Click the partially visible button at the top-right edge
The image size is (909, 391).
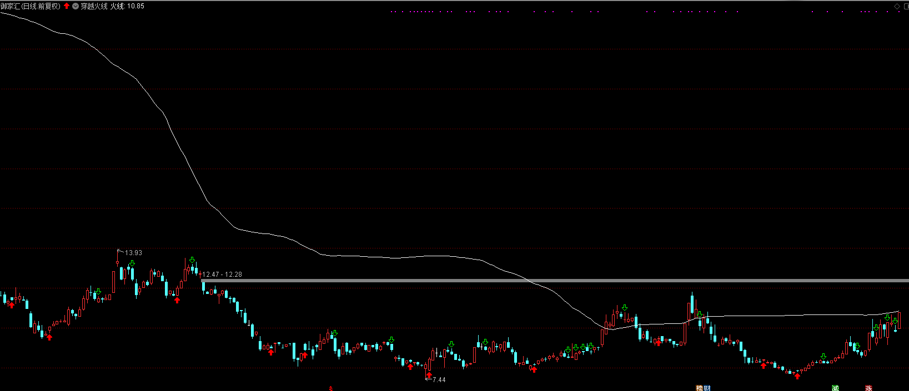pos(906,6)
